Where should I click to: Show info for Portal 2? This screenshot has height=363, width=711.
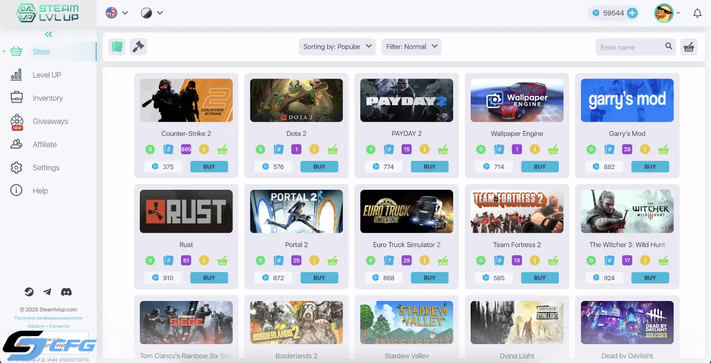(x=314, y=261)
